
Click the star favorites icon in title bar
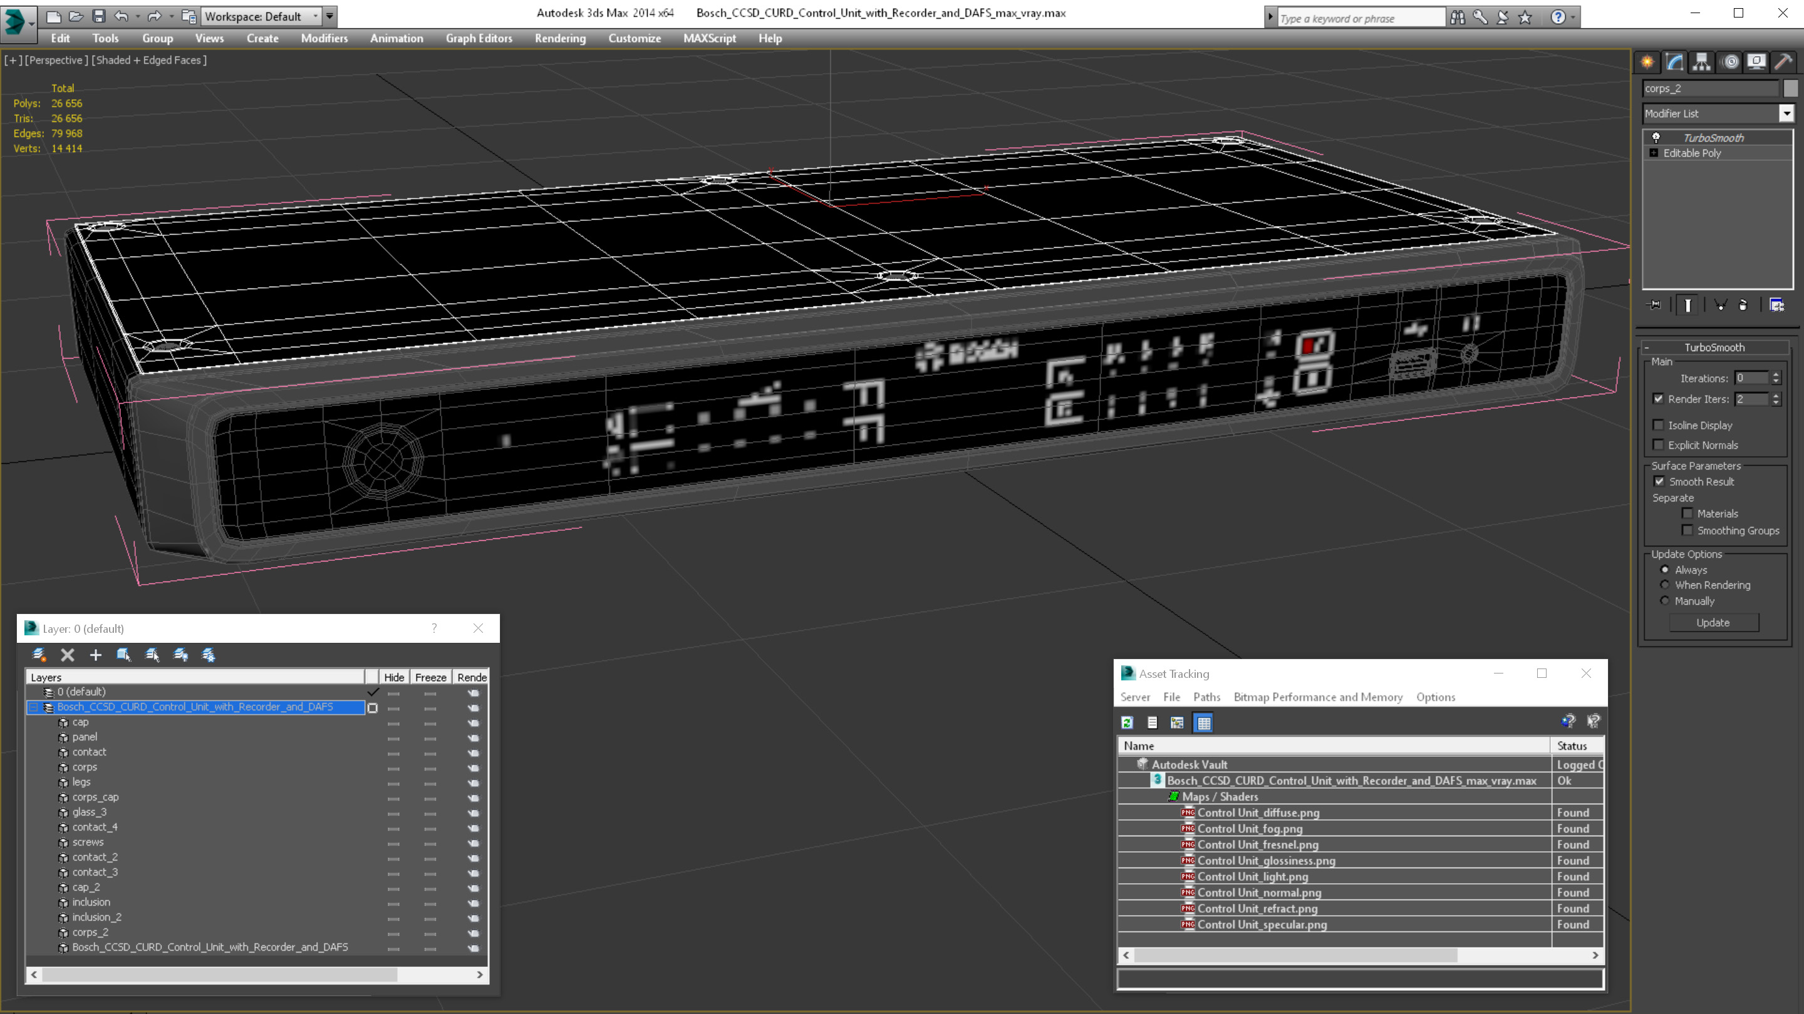[x=1525, y=17]
